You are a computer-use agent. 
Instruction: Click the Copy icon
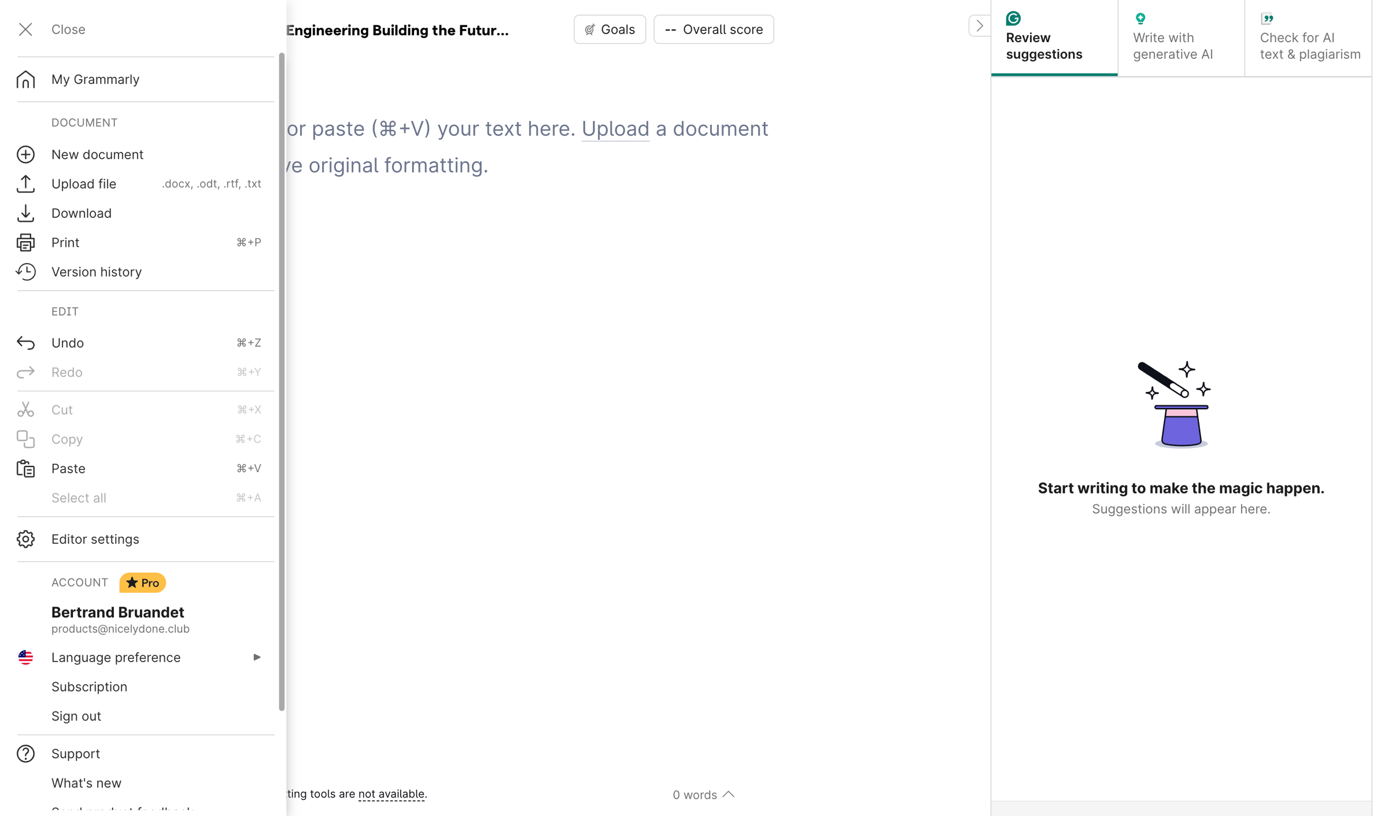[x=25, y=439]
